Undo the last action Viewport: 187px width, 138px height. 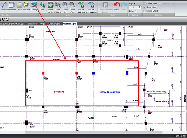[x=117, y=6]
